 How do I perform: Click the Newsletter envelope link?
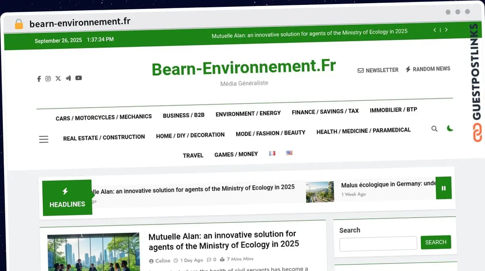tap(378, 70)
